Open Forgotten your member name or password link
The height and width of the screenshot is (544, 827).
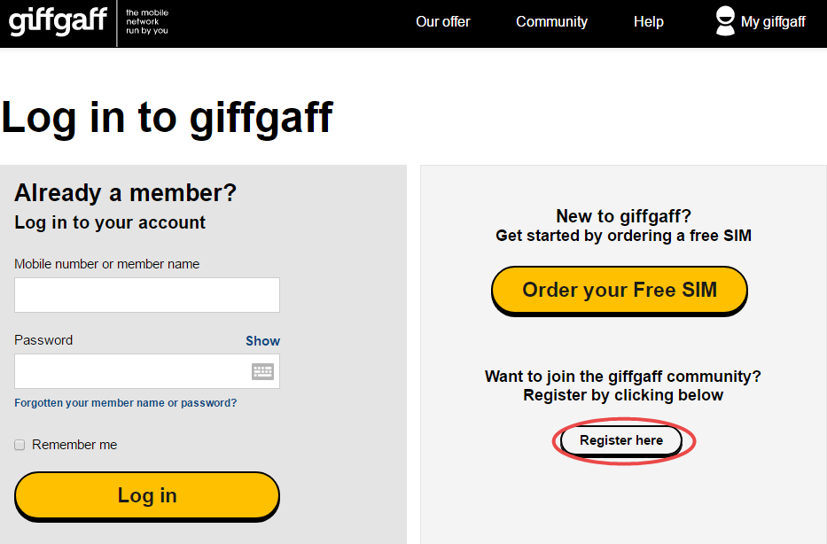coord(126,403)
